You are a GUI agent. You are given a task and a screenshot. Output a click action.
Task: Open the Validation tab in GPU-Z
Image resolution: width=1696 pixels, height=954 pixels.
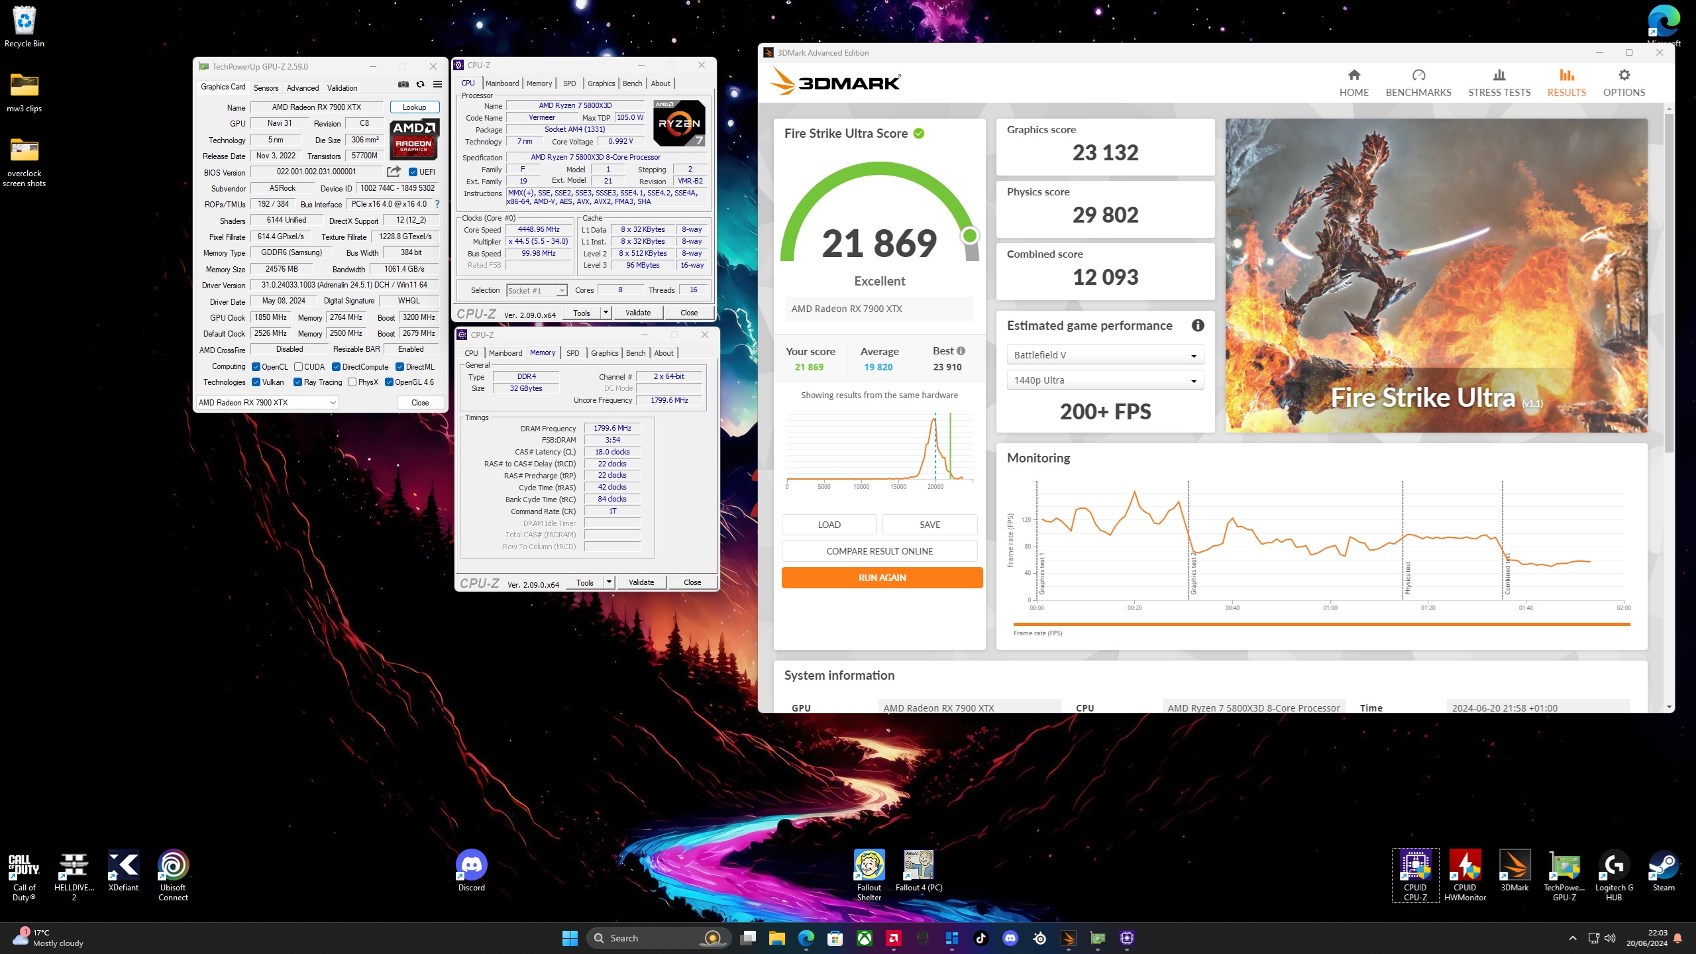click(x=342, y=87)
